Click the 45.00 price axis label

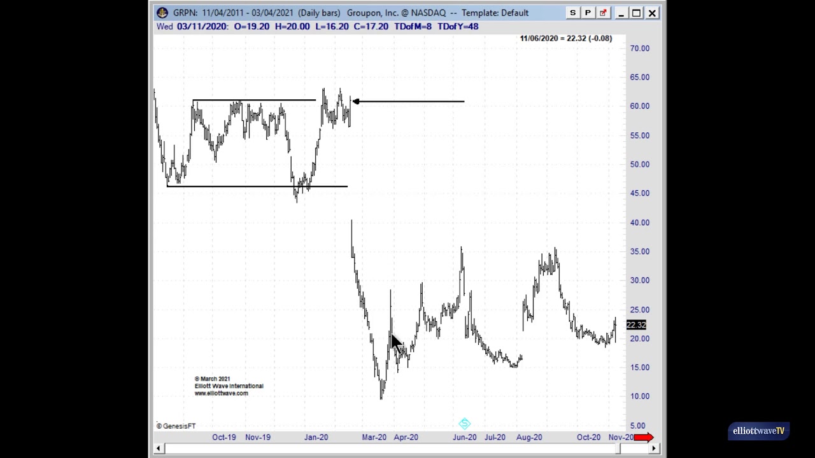point(639,193)
